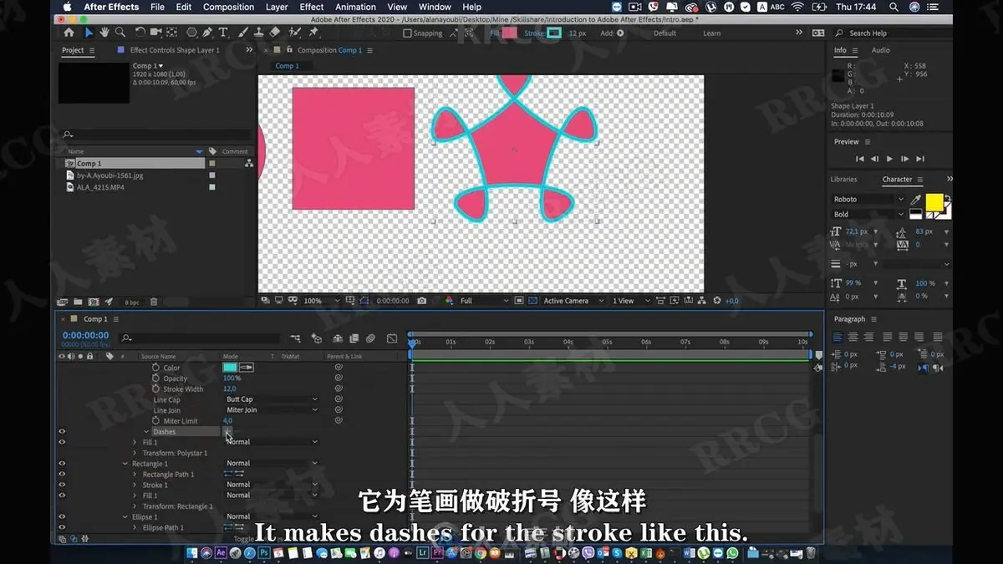
Task: Hide the Rectangle 1 group eye
Action: (62, 464)
